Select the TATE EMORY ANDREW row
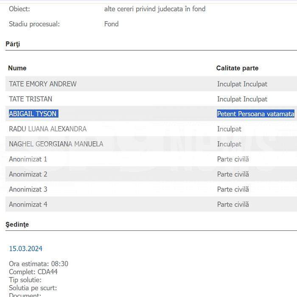The image size is (297, 297). pyautogui.click(x=42, y=84)
